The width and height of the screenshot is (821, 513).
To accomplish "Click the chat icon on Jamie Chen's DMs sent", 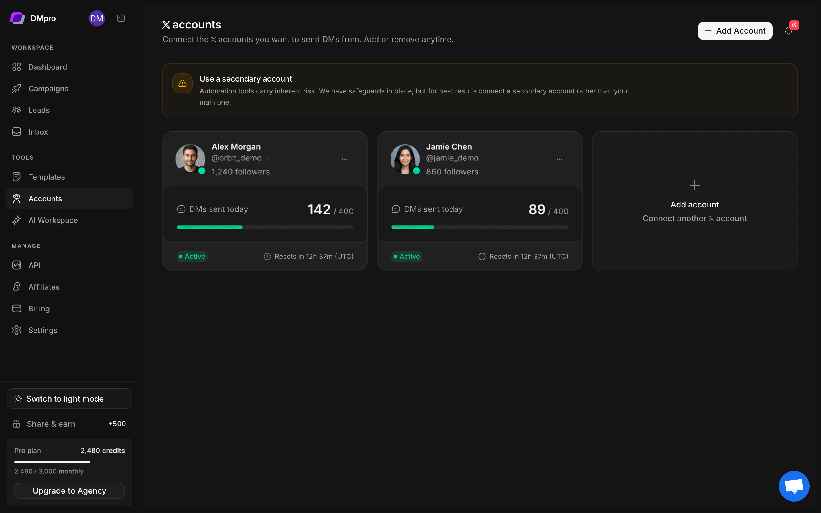I will (x=396, y=209).
